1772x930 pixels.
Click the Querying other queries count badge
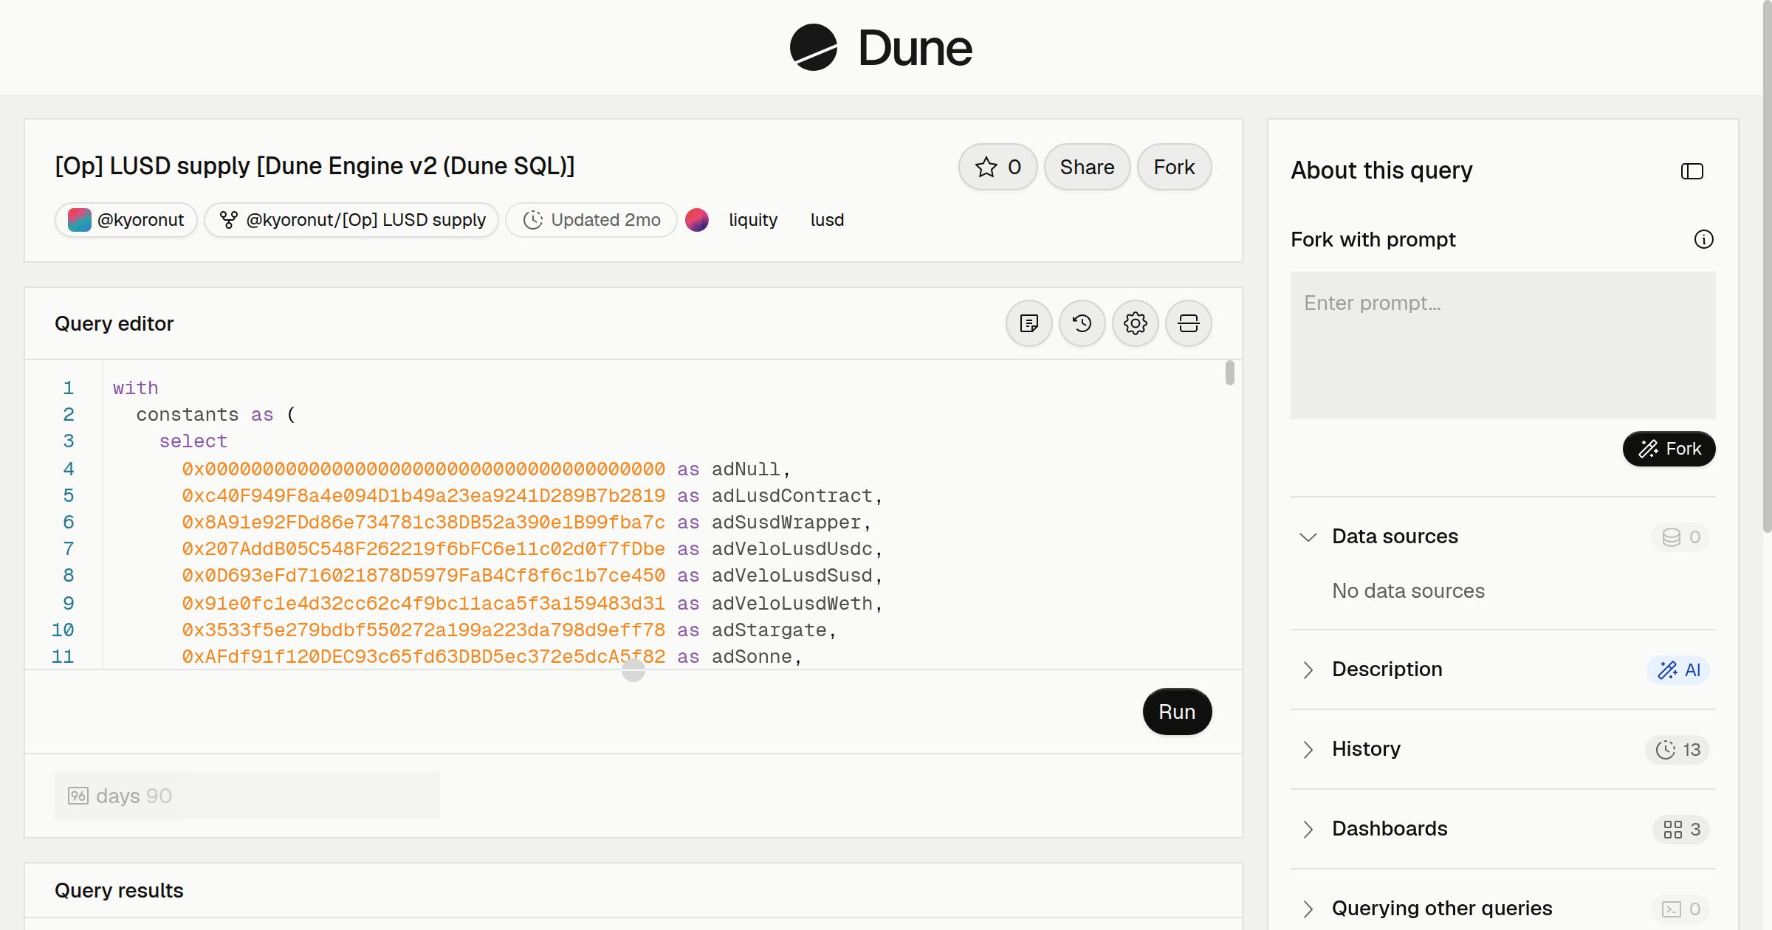(x=1680, y=909)
